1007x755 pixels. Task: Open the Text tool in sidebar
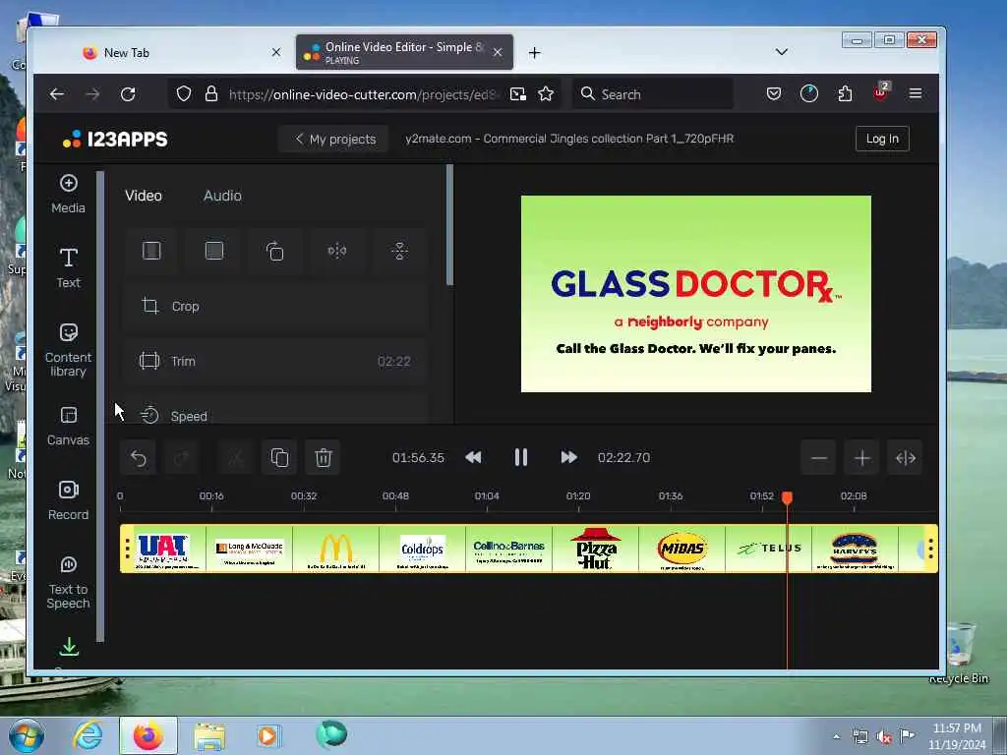68,267
